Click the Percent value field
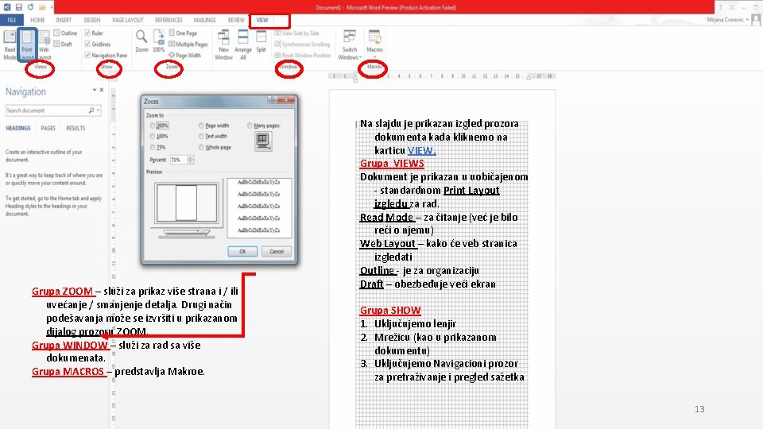The width and height of the screenshot is (763, 429). [177, 160]
